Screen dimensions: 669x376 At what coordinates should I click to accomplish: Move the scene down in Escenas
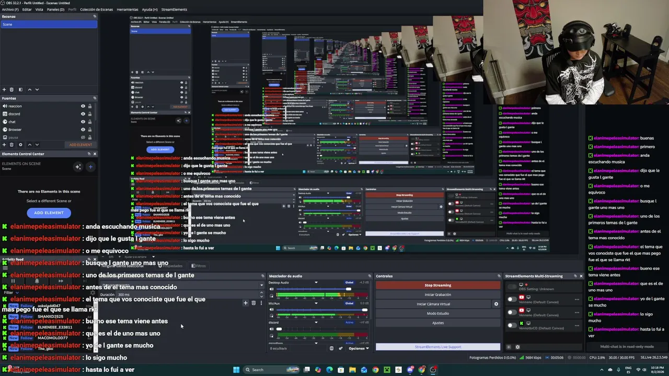[37, 89]
